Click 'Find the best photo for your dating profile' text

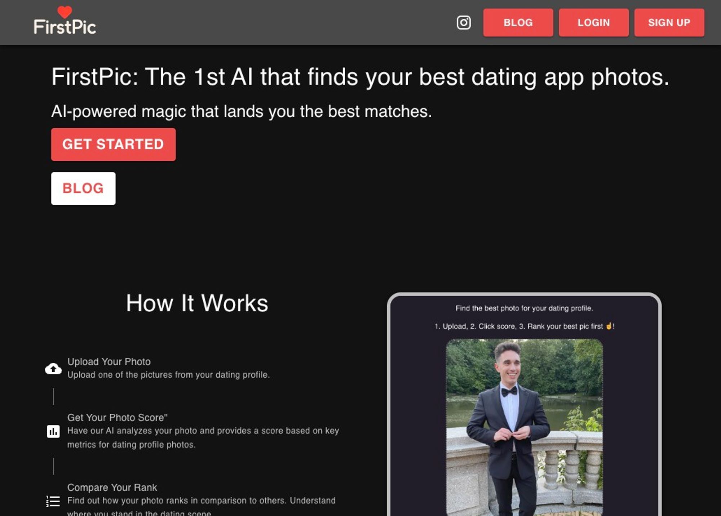[524, 308]
